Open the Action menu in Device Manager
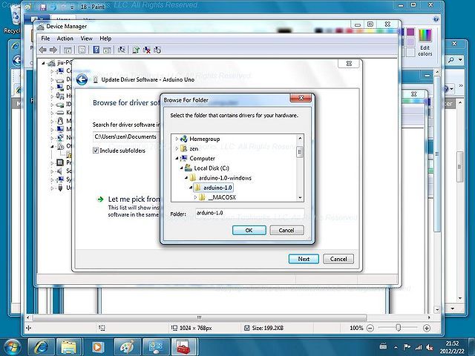The height and width of the screenshot is (356, 475). point(65,39)
